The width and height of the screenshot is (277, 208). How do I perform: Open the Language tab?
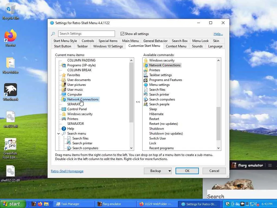pyautogui.click(x=215, y=46)
